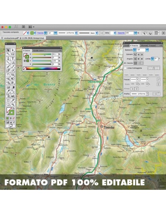Select the Zoom magnifier tool

13,104
